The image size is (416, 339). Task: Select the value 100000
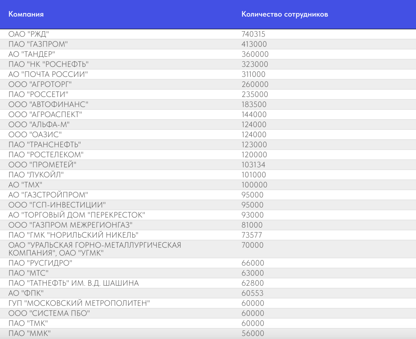(x=254, y=185)
